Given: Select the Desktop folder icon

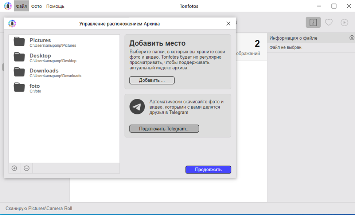Looking at the screenshot, I should point(19,57).
